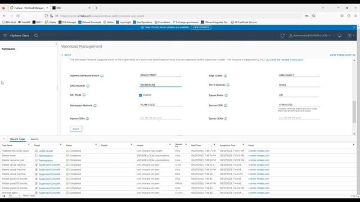Sort by Start Time column header
The width and height of the screenshot is (360, 202).
[x=196, y=145]
